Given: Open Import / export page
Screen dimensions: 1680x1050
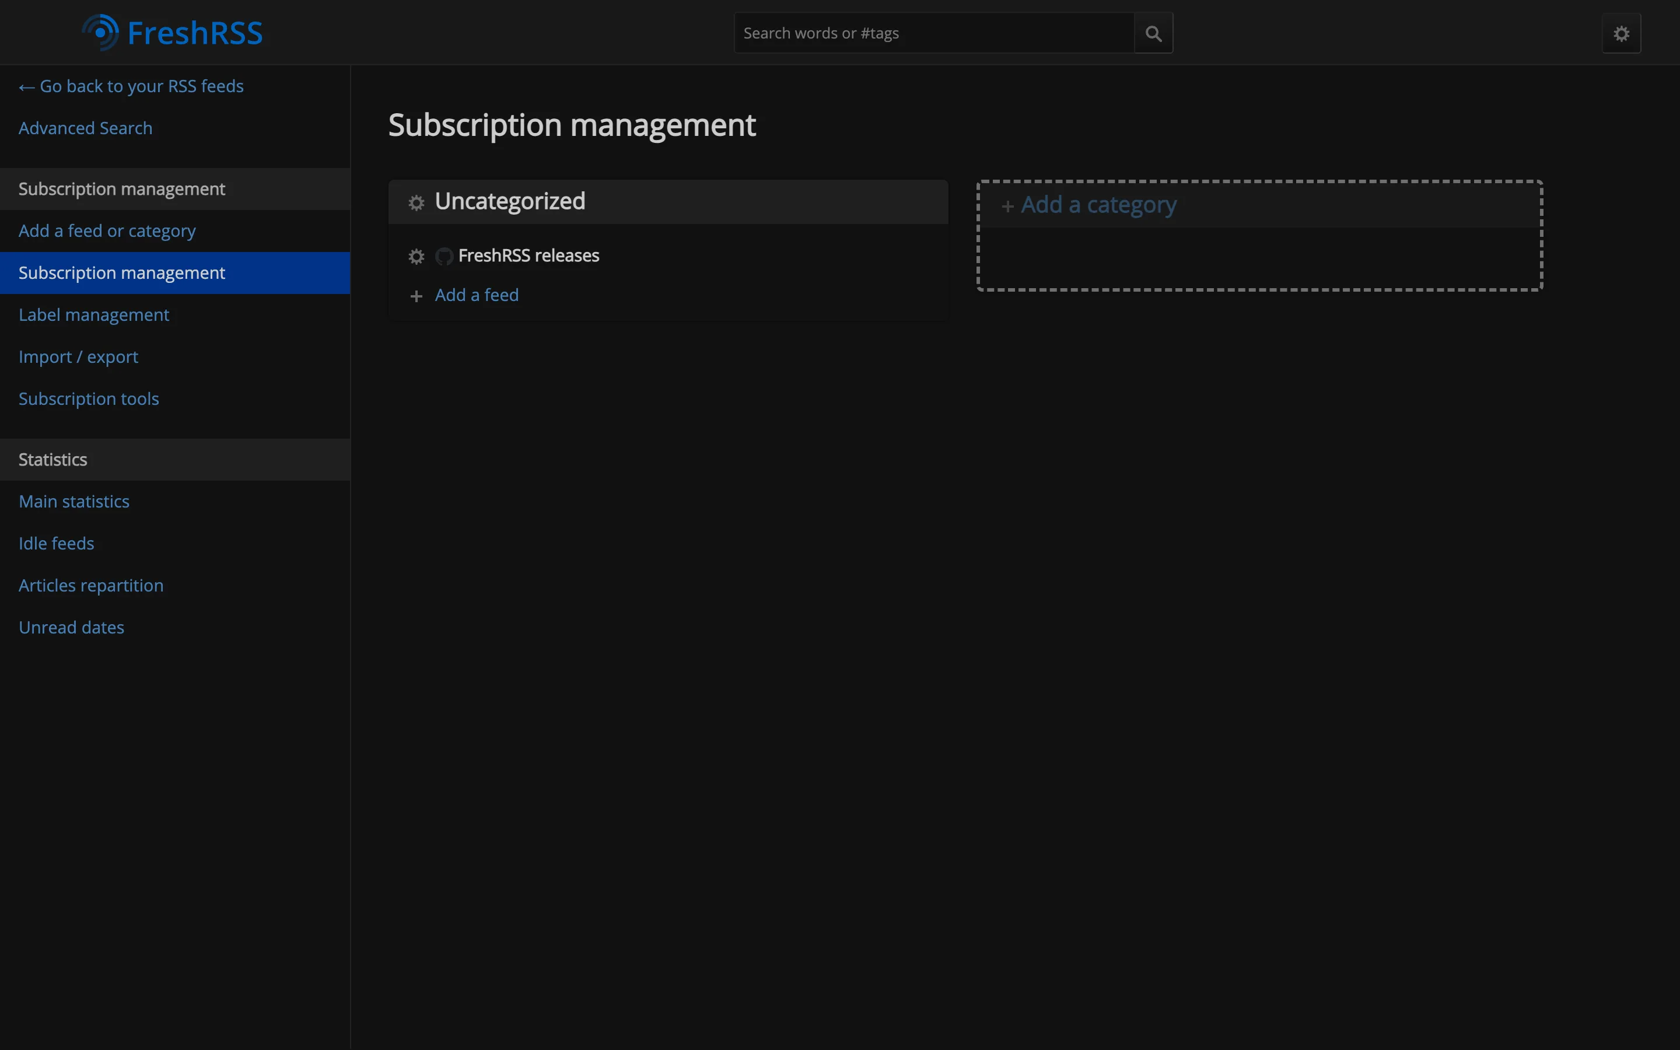Looking at the screenshot, I should [x=175, y=357].
